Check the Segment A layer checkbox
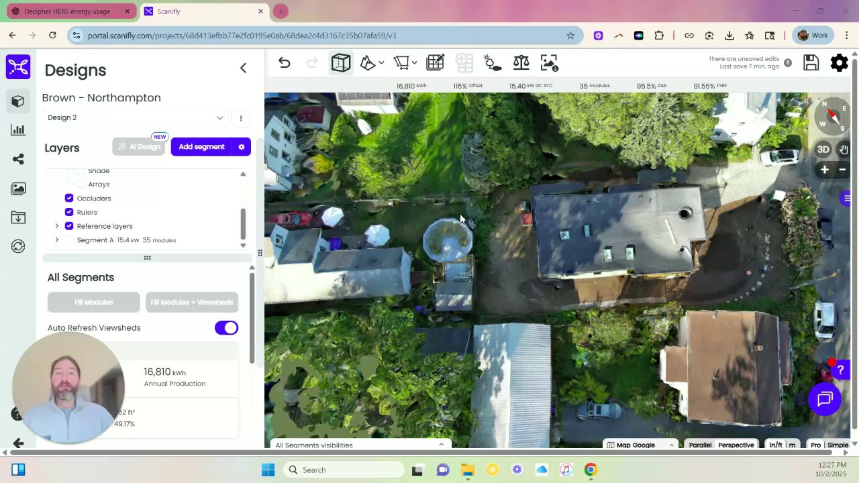The width and height of the screenshot is (859, 483). click(x=69, y=240)
